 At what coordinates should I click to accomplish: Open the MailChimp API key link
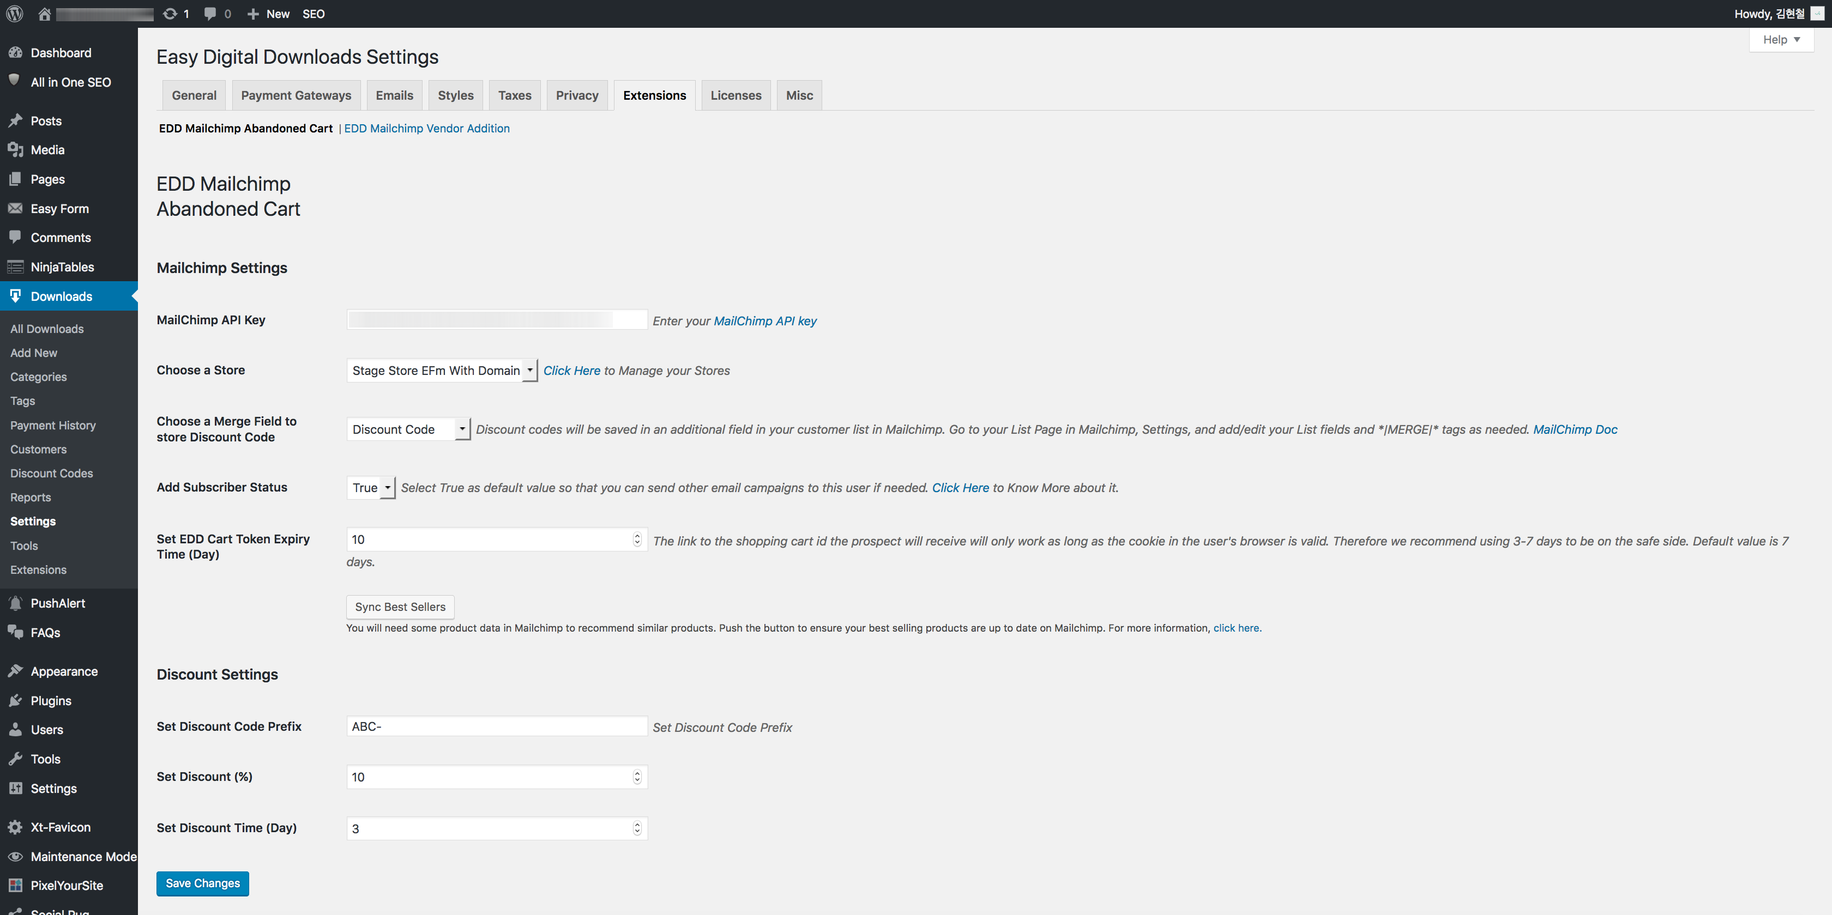pyautogui.click(x=765, y=322)
